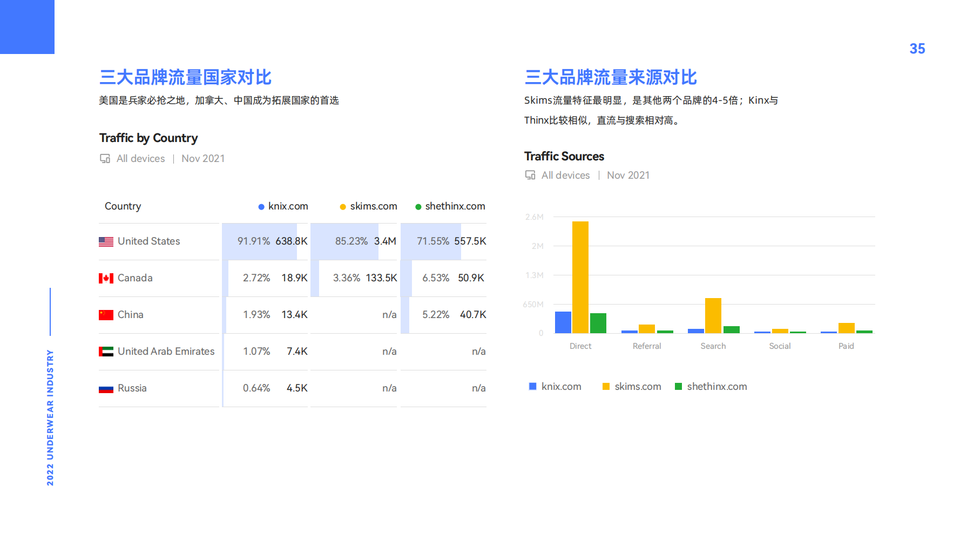Image resolution: width=960 pixels, height=540 pixels.
Task: Select the blue Direct bar for knix.com
Action: 563,322
